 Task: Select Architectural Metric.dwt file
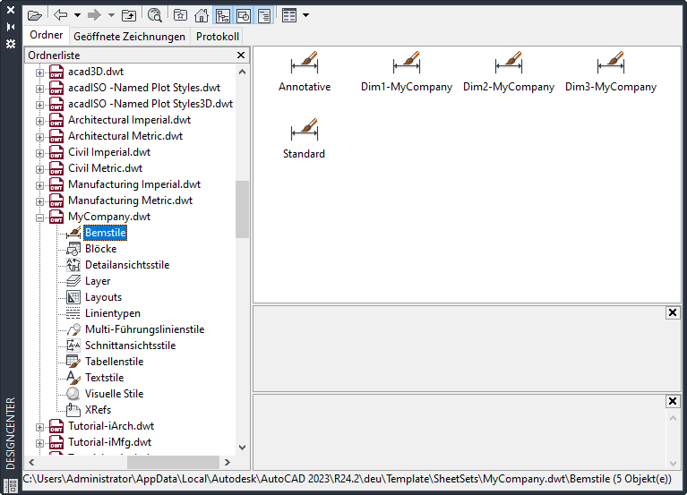[x=125, y=136]
